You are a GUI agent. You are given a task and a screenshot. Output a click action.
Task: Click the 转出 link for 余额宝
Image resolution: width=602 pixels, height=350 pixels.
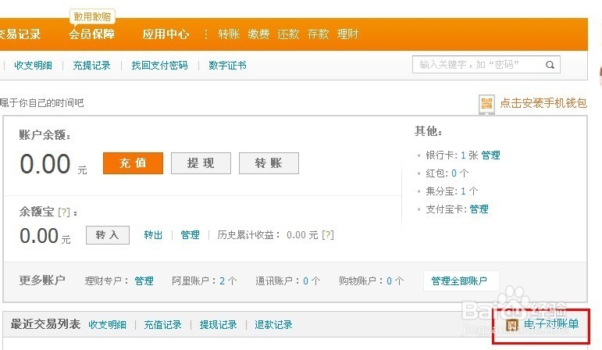pyautogui.click(x=153, y=235)
